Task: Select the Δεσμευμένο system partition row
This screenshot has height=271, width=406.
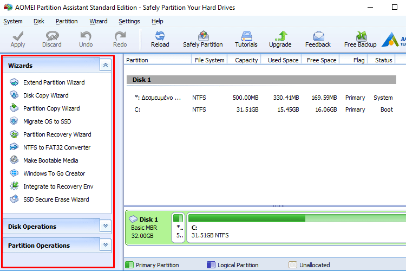Action: click(261, 98)
